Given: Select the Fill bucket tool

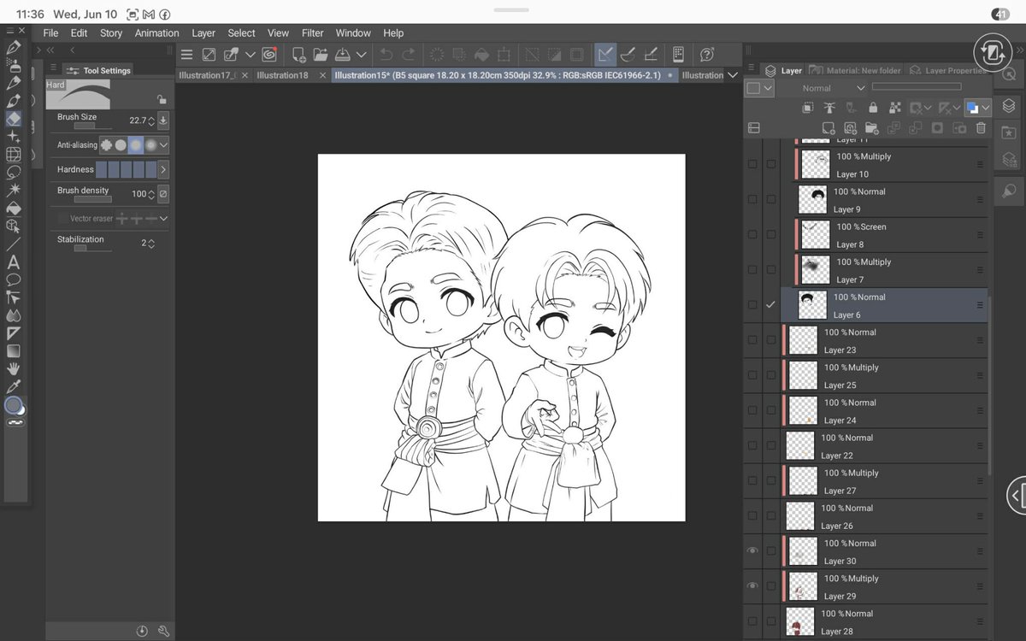Looking at the screenshot, I should tap(14, 209).
